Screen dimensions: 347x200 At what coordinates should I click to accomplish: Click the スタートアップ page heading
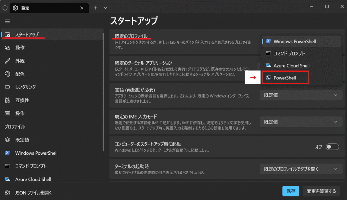(x=134, y=21)
